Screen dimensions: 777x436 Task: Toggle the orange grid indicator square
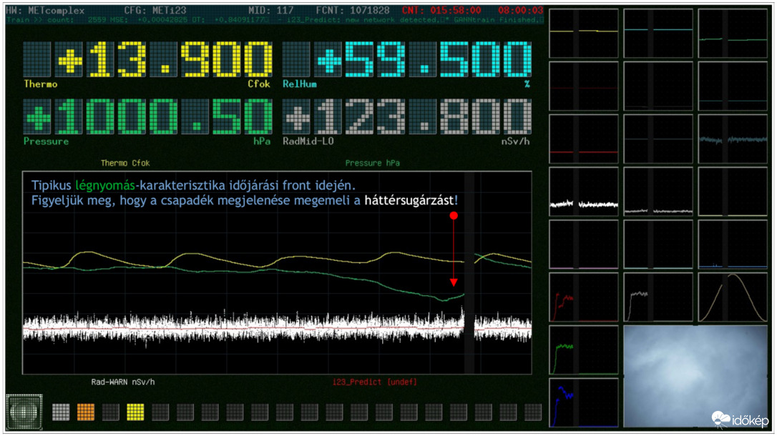[x=86, y=412]
